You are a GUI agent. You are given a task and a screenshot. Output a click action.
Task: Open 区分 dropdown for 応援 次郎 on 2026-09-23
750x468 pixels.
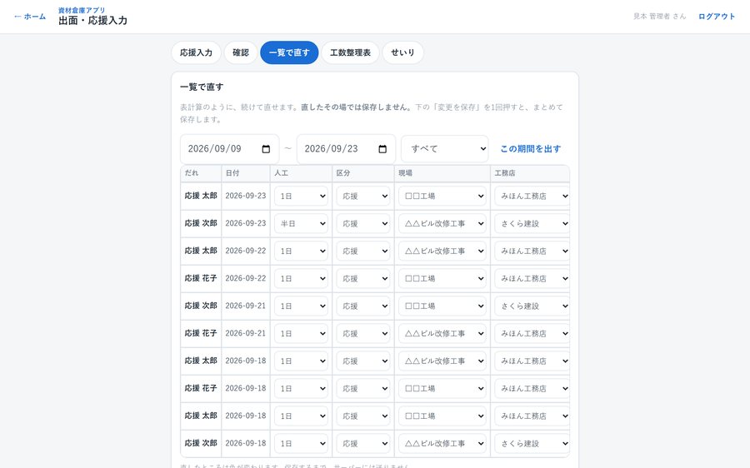[x=363, y=224]
